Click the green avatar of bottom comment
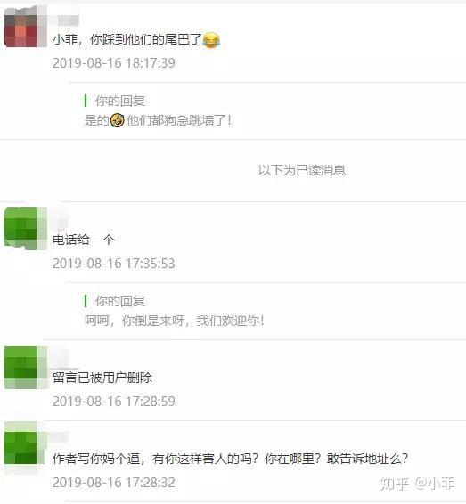Image resolution: width=466 pixels, height=504 pixels. [25, 447]
